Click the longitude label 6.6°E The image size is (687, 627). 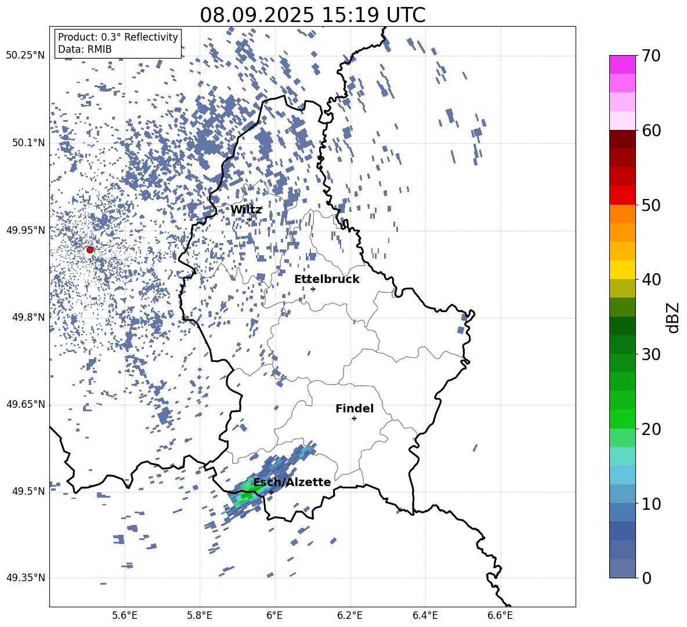click(x=500, y=616)
